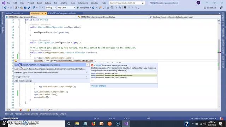Open the Build menu
This screenshot has height=127, width=226.
click(x=39, y=3)
